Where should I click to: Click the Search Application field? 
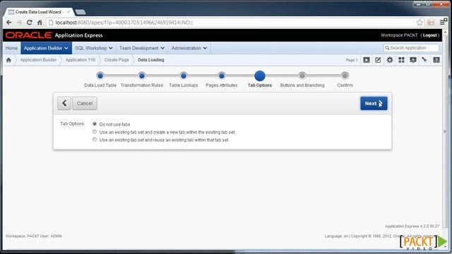pos(411,48)
